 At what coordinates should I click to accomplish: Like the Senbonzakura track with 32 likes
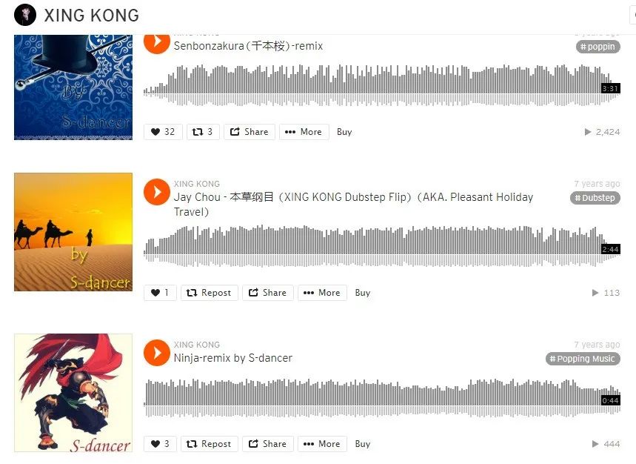pos(163,132)
